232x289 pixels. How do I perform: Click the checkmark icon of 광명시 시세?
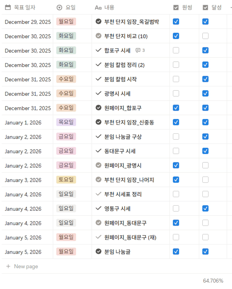coord(98,93)
